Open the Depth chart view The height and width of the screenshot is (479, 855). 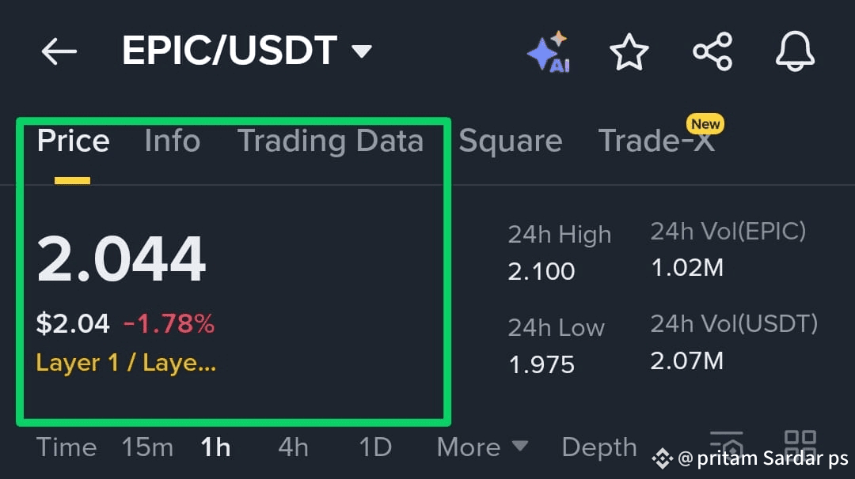coord(598,447)
